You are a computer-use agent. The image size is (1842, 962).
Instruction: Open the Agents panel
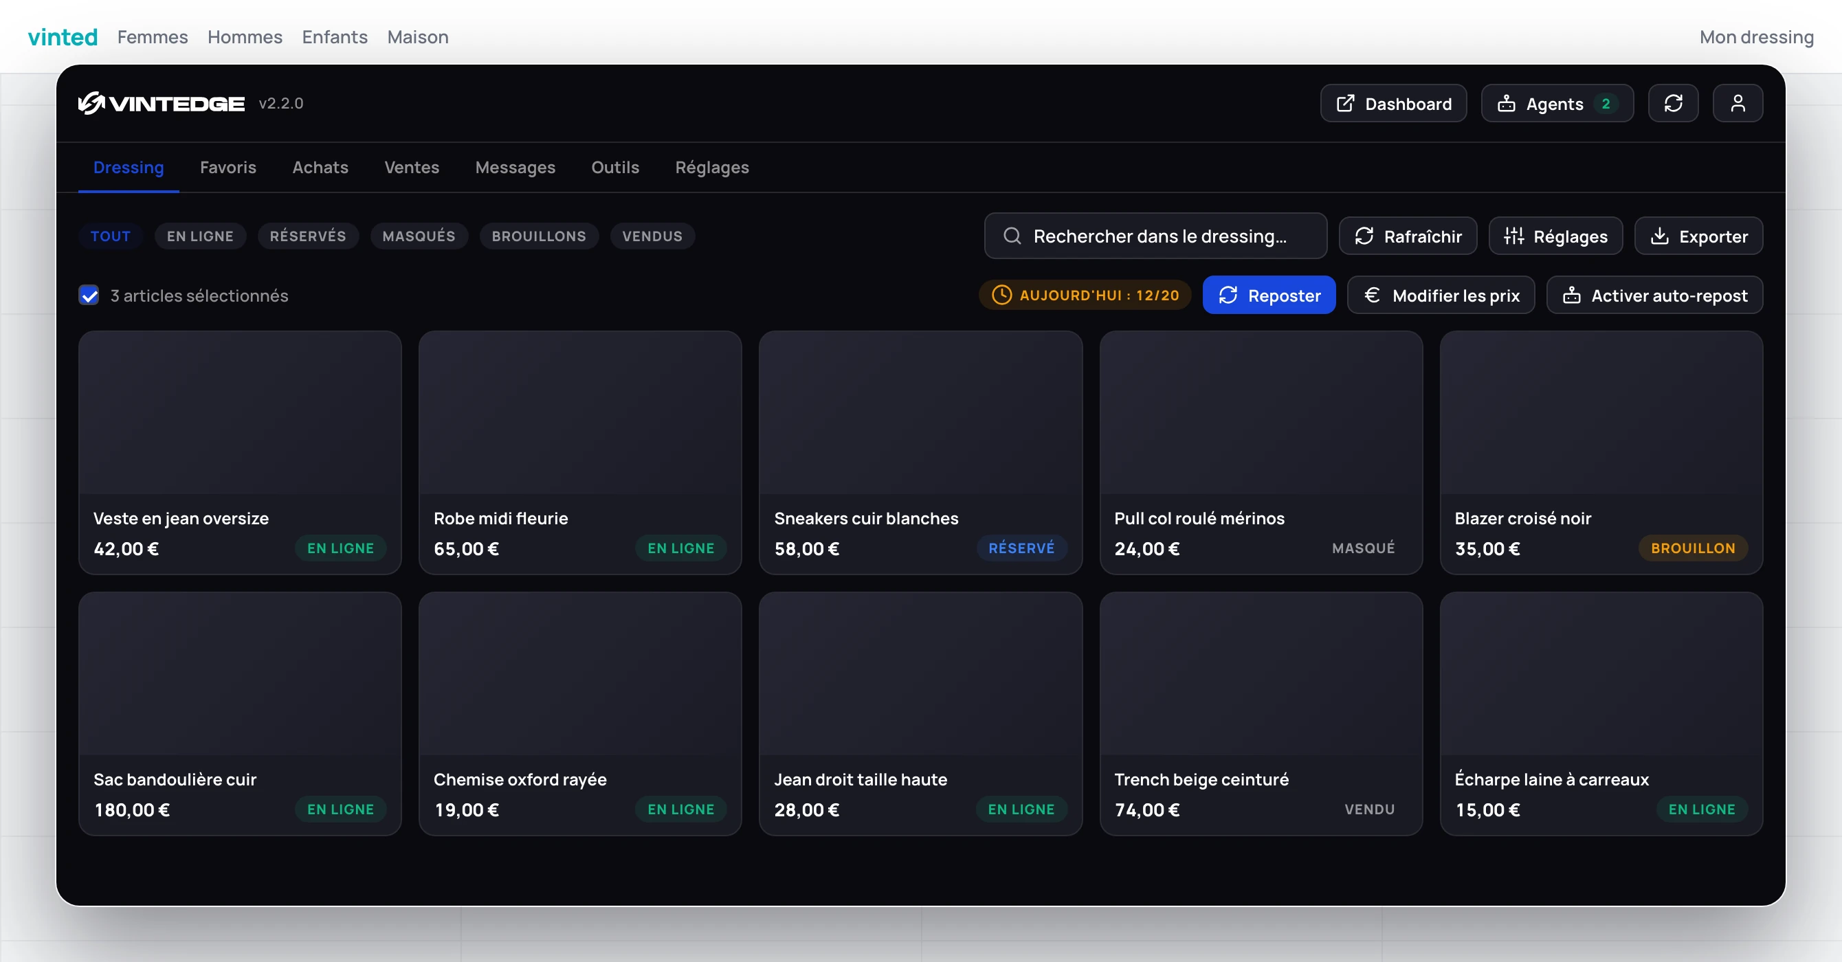(x=1557, y=104)
